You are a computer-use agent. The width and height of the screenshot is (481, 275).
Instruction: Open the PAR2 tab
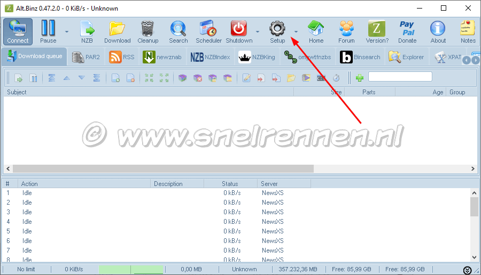(x=86, y=57)
